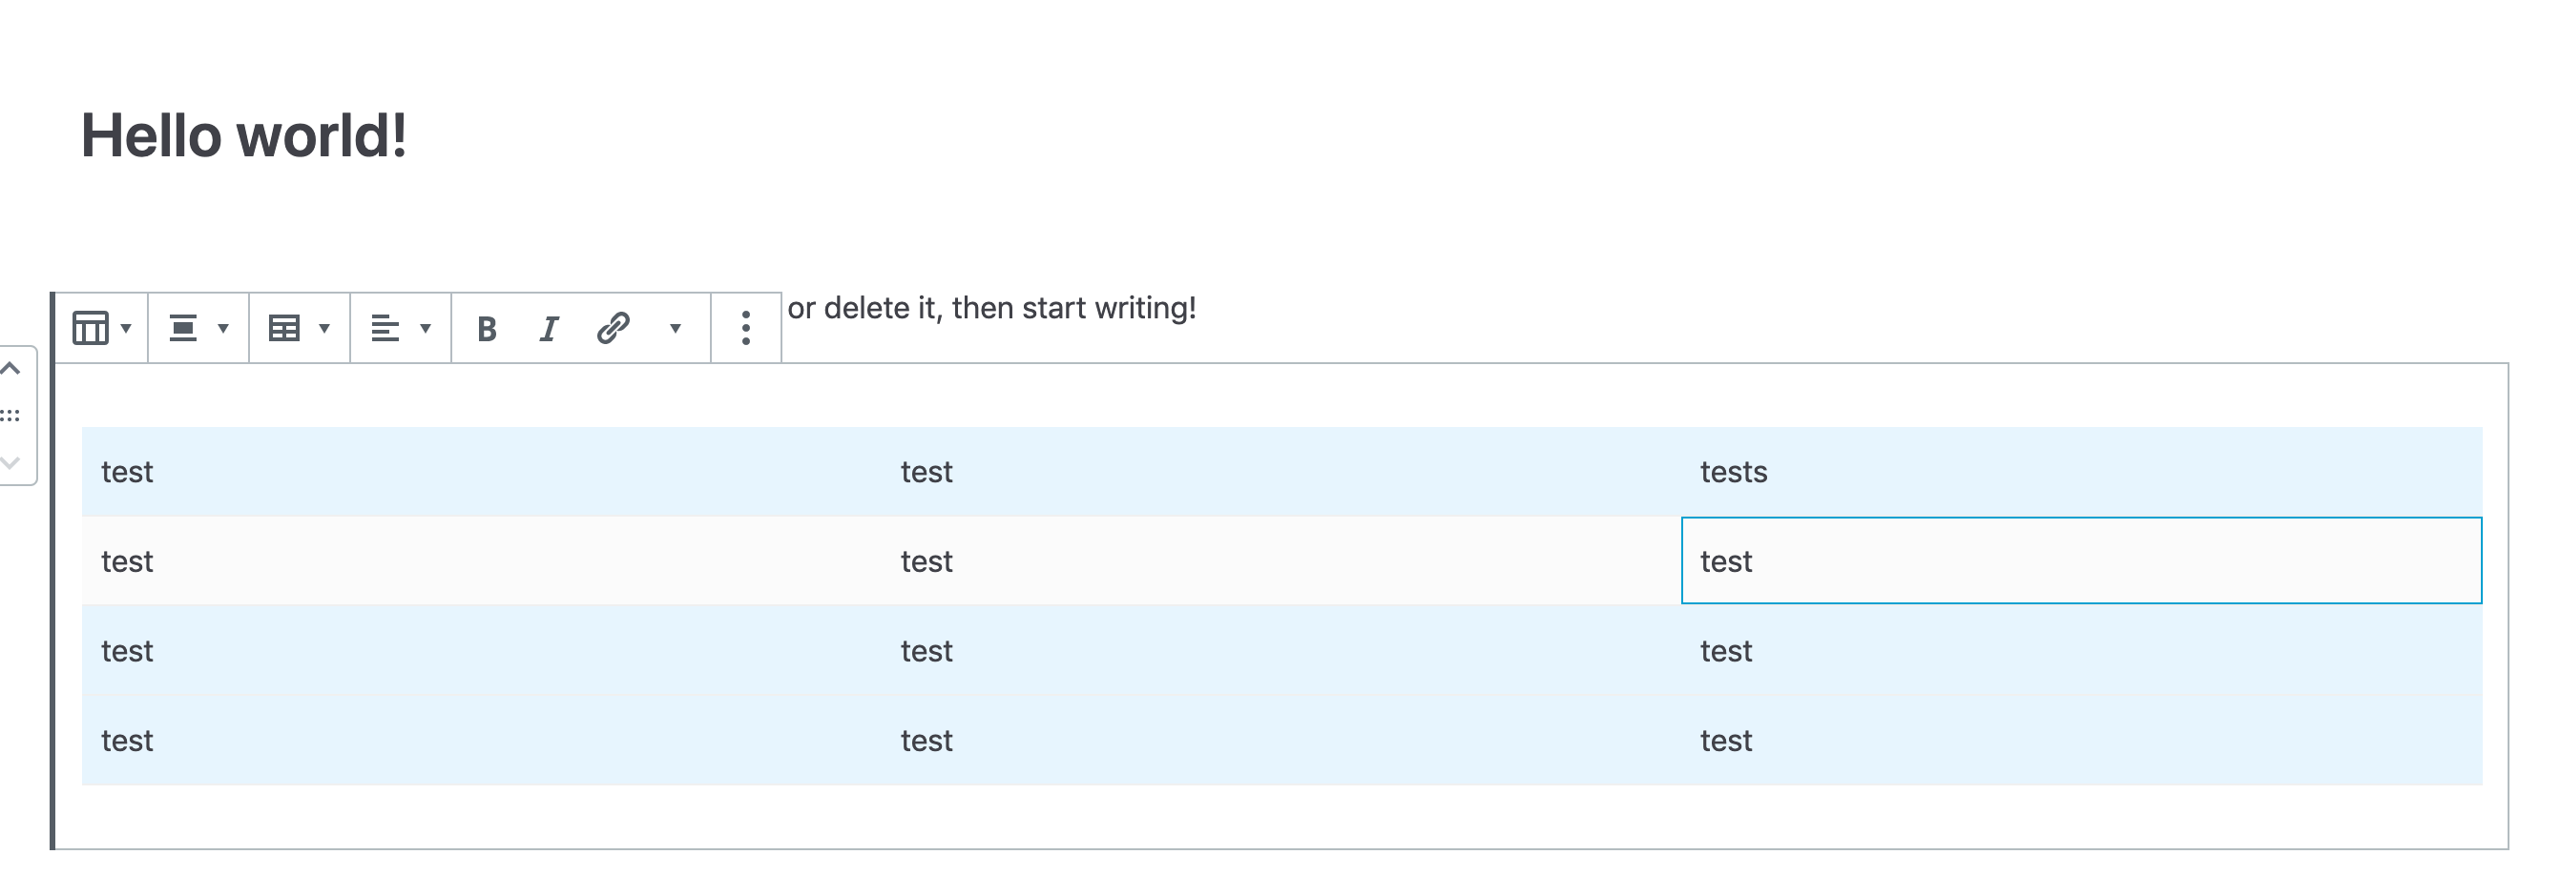Move the table block down
Screen dimensions: 2561x875
pyautogui.click(x=13, y=459)
